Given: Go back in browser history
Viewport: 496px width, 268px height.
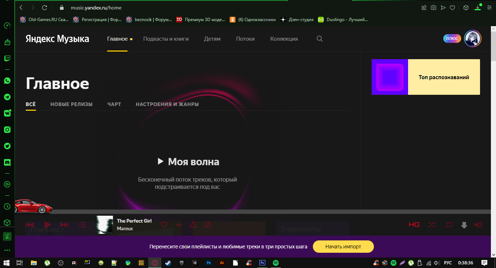Looking at the screenshot, I should click(x=21, y=7).
